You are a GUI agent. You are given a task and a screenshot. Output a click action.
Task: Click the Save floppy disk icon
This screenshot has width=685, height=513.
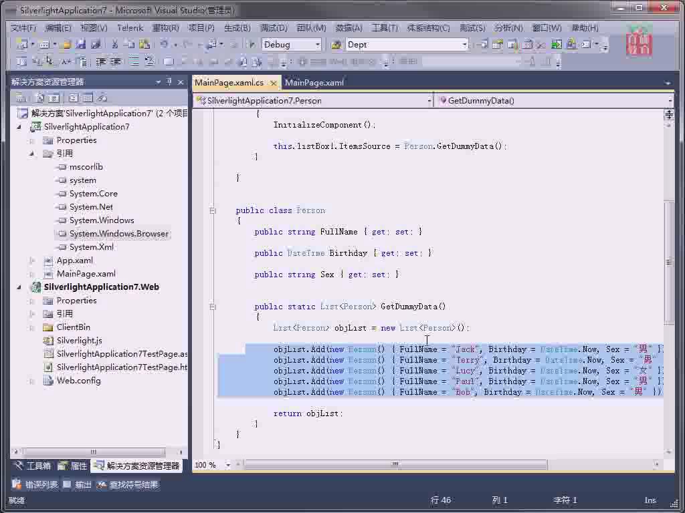tap(80, 44)
